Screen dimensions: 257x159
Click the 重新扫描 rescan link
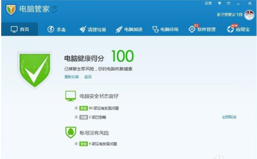[71, 77]
